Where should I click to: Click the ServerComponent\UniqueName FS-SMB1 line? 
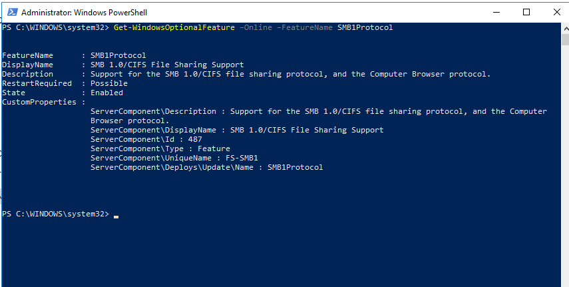point(174,158)
